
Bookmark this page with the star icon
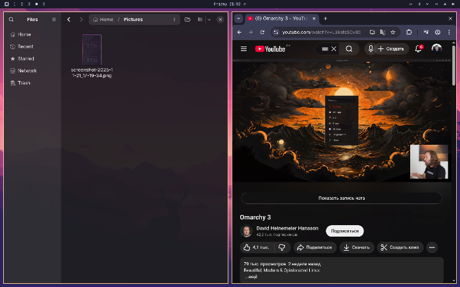(x=393, y=32)
